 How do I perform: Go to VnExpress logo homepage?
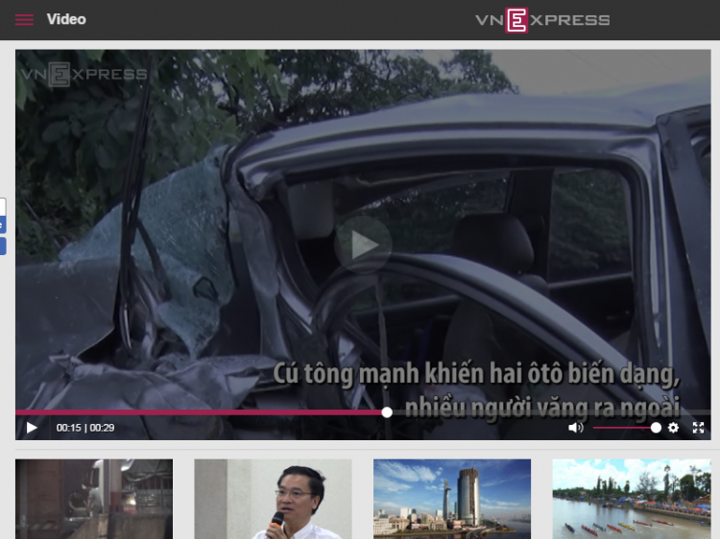coord(542,20)
